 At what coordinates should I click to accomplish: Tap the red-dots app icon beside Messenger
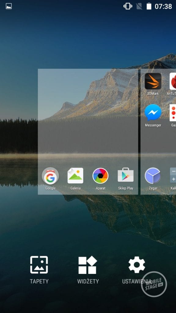[x=173, y=113]
